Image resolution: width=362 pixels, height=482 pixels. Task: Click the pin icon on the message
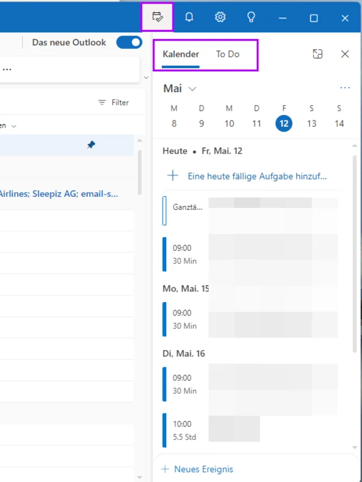(x=91, y=145)
